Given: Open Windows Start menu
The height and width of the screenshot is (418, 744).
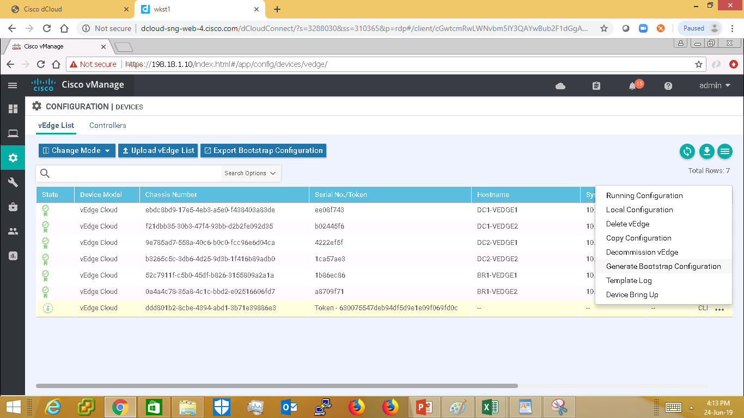Looking at the screenshot, I should [13, 407].
